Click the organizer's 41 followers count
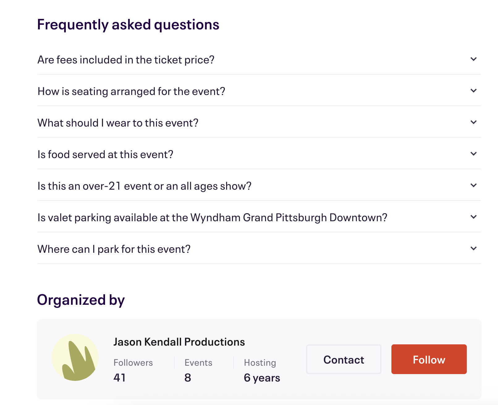The height and width of the screenshot is (405, 498). 120,378
